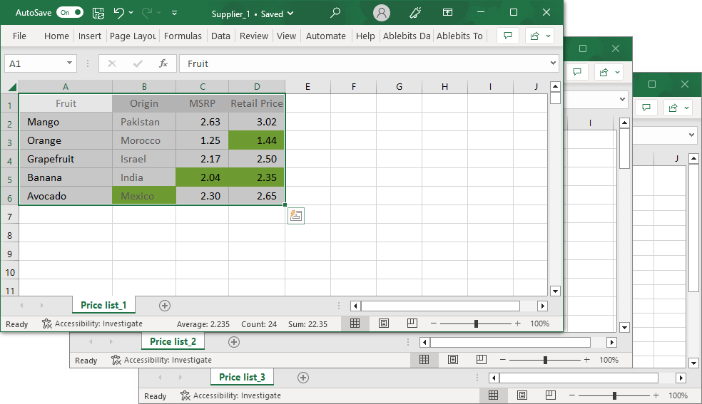The width and height of the screenshot is (702, 404).
Task: Click zoom in plus in front window
Action: tap(518, 323)
